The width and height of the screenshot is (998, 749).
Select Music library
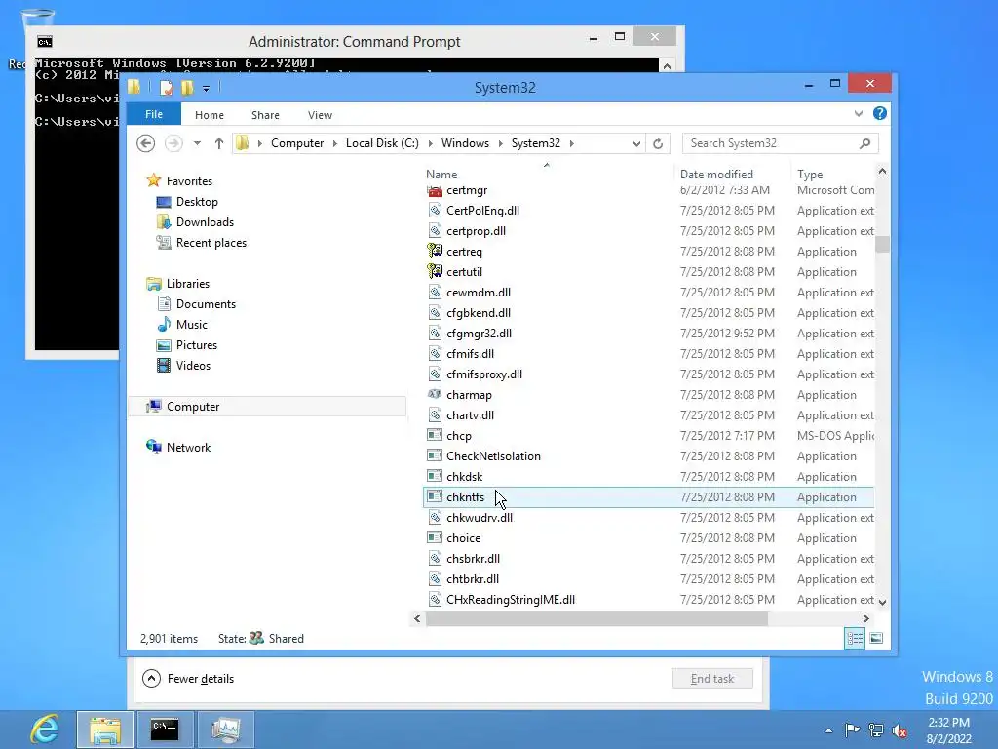click(182, 324)
